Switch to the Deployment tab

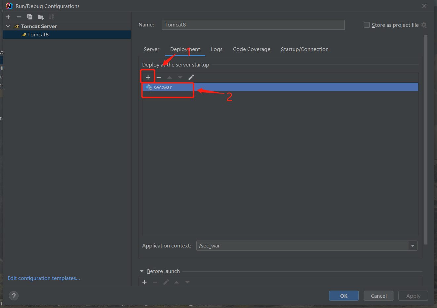(x=185, y=49)
